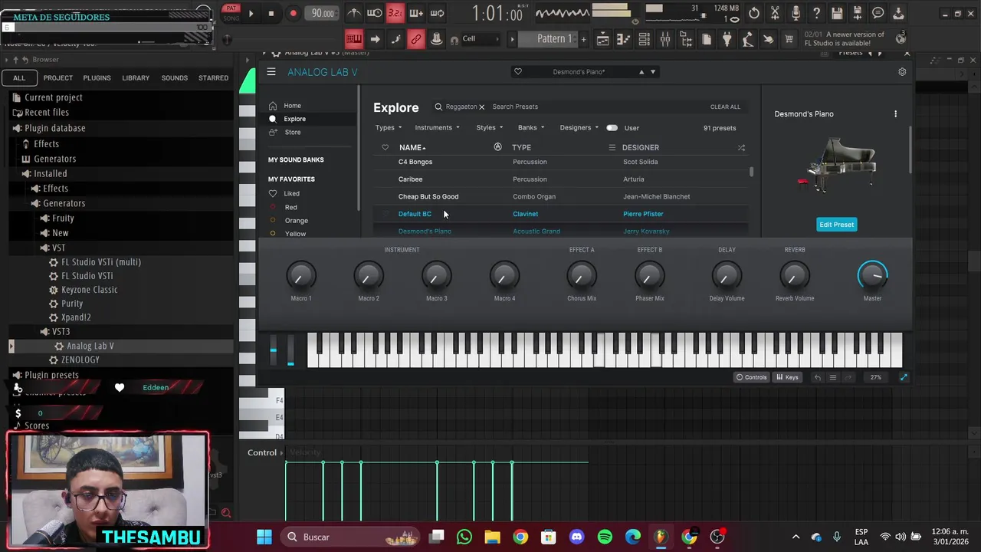The height and width of the screenshot is (552, 981).
Task: Open the Mixer view icon
Action: (665, 39)
